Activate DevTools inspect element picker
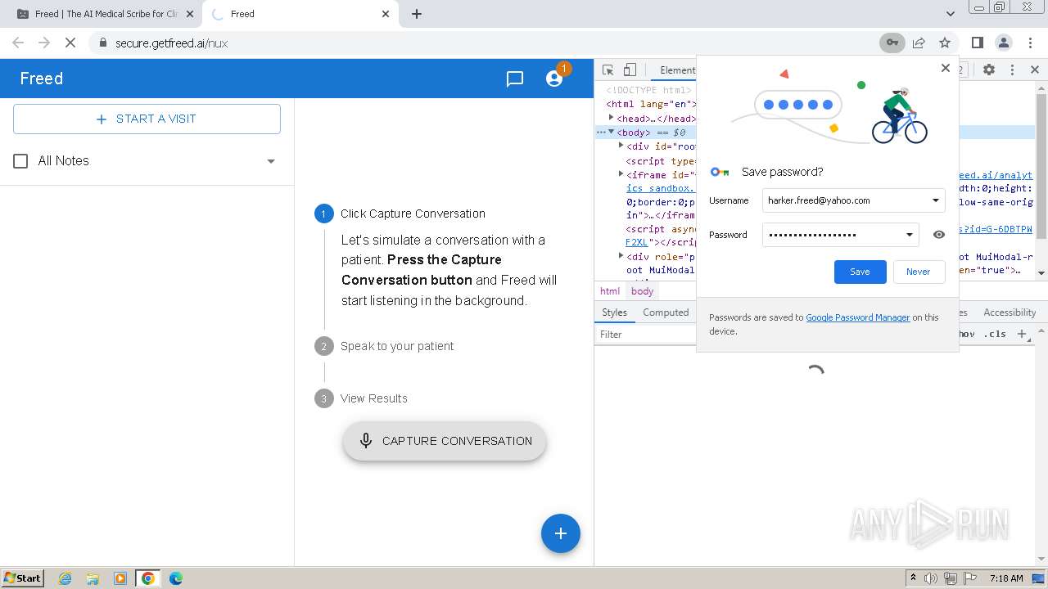The height and width of the screenshot is (589, 1048). (x=608, y=70)
